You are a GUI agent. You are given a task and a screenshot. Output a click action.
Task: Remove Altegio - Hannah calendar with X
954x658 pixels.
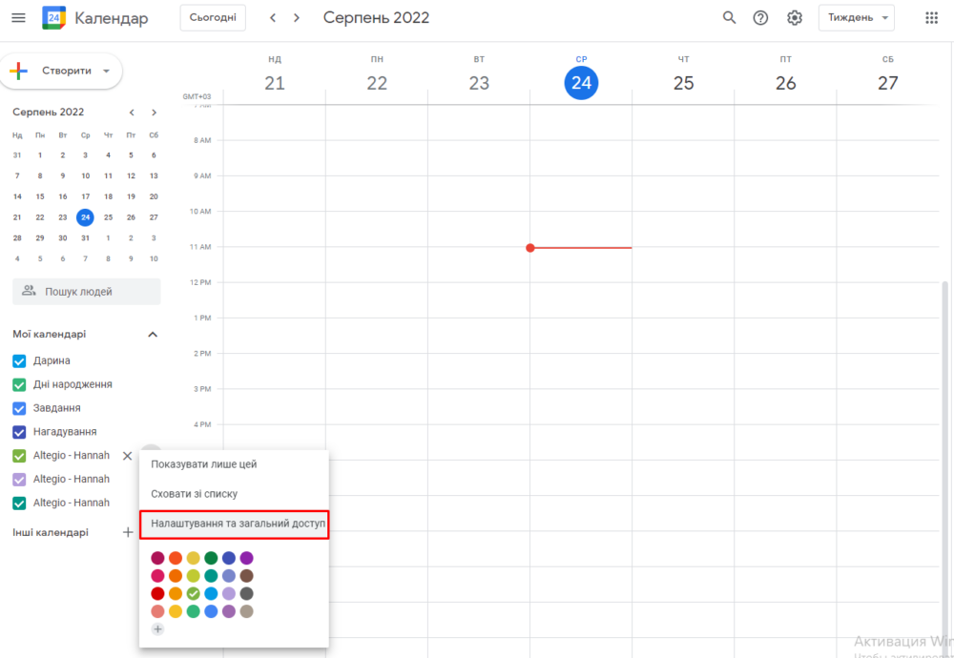point(127,456)
